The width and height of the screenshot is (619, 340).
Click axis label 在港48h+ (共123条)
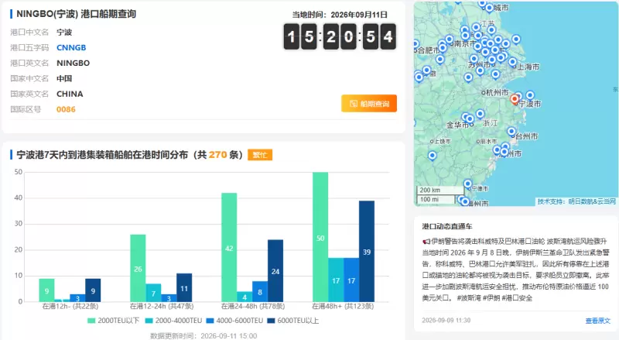pos(343,306)
